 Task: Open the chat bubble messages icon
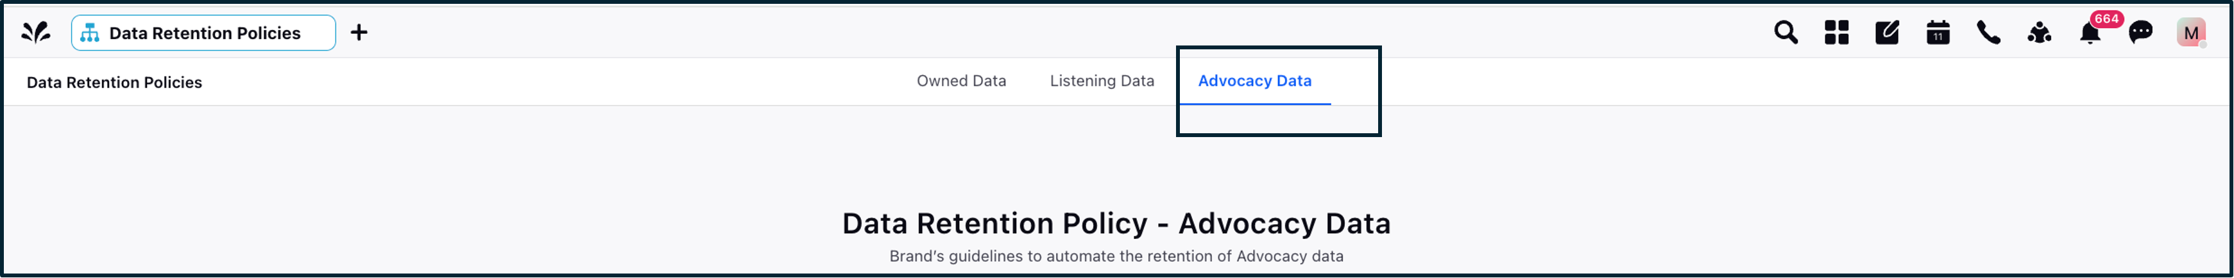2140,33
